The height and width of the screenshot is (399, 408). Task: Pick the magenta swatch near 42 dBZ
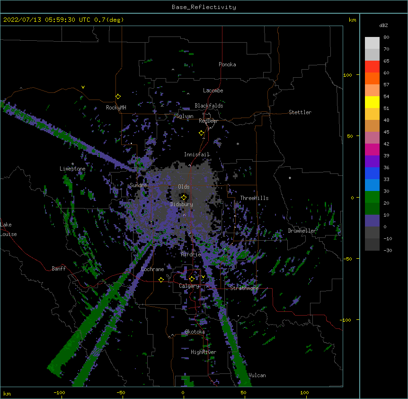(x=372, y=149)
